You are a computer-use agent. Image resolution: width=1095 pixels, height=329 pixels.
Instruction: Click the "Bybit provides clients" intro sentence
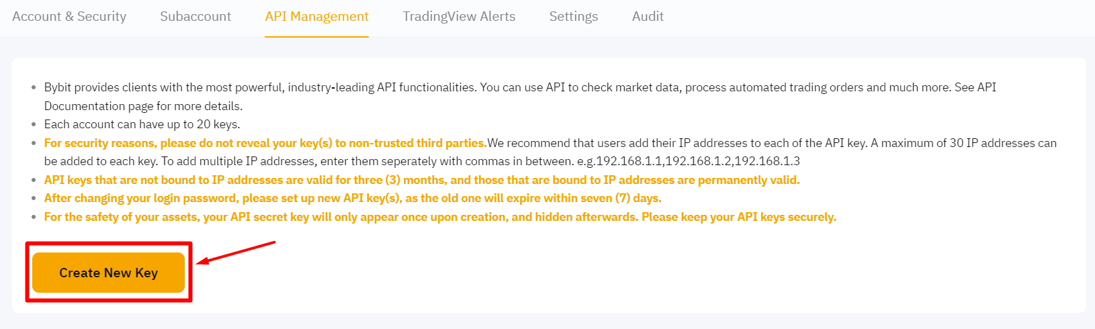(x=269, y=87)
